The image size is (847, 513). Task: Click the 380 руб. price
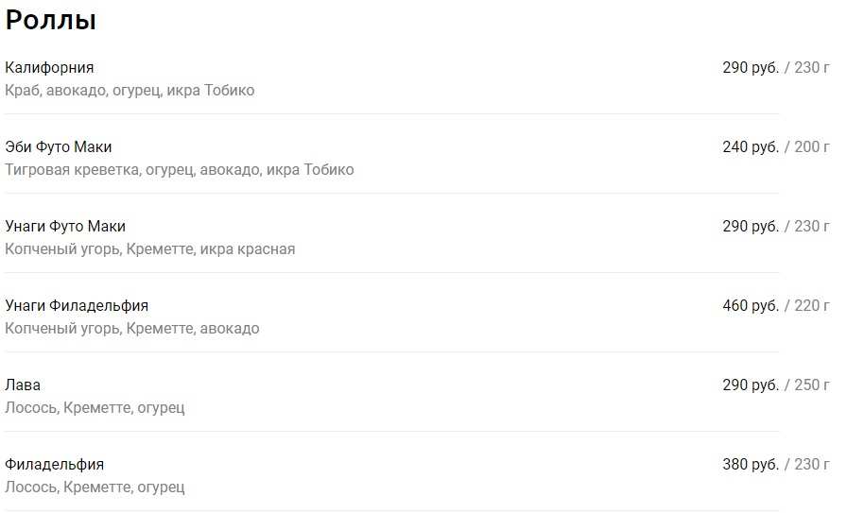coord(751,465)
